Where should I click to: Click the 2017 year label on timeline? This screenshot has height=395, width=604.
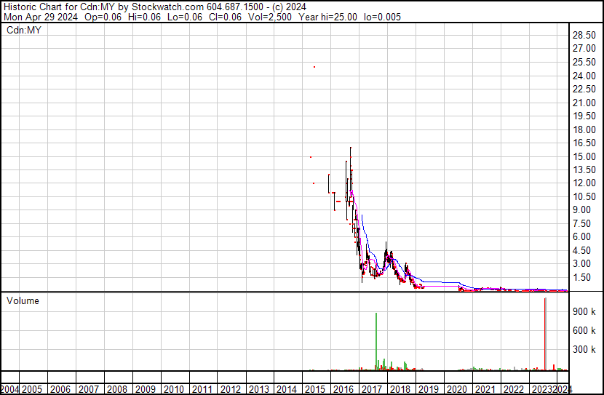tap(372, 389)
